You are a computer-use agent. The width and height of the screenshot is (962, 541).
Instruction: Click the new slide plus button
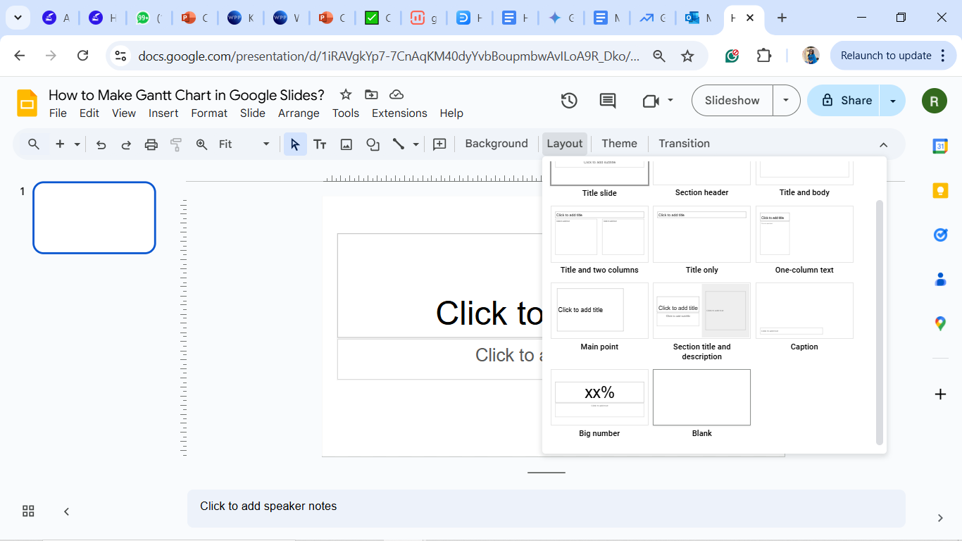(x=60, y=144)
